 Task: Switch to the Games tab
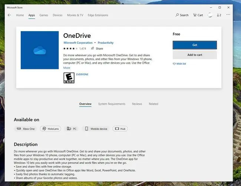[x=44, y=15]
